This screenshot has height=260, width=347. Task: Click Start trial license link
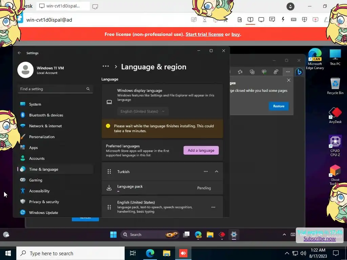(x=204, y=34)
